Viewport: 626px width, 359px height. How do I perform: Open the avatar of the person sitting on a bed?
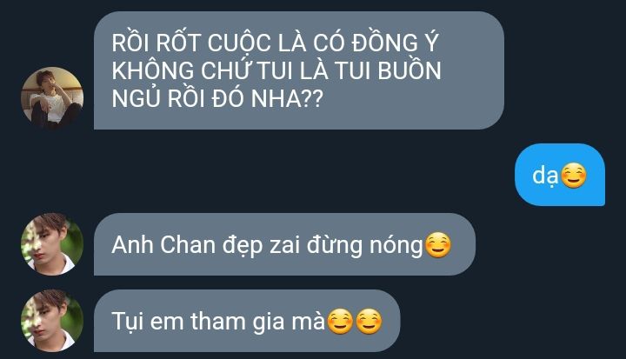[x=52, y=98]
